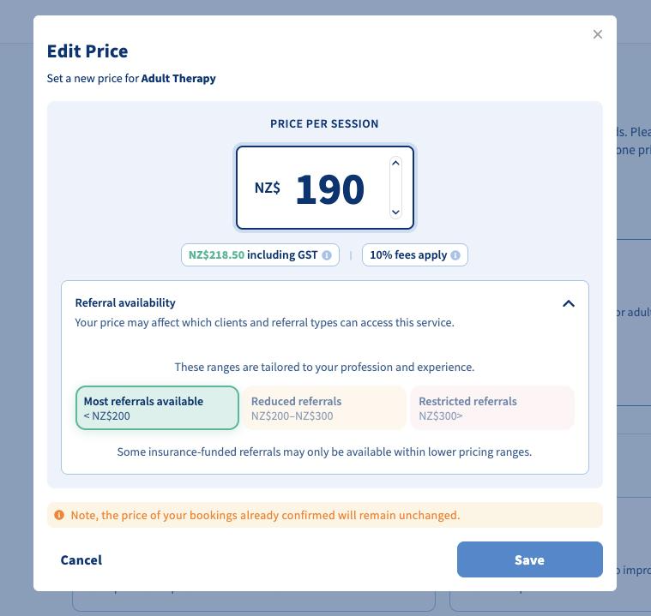Viewport: 651px width, 616px height.
Task: Save the new price
Action: [x=530, y=559]
